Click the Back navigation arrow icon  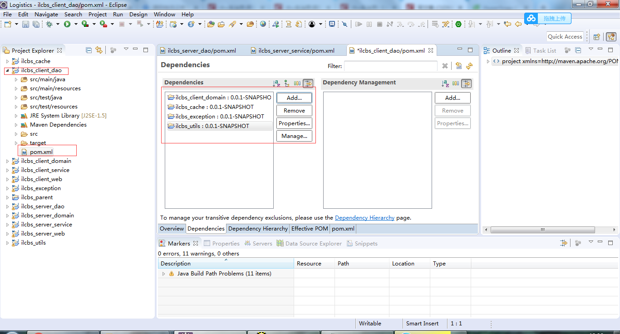[x=518, y=24]
